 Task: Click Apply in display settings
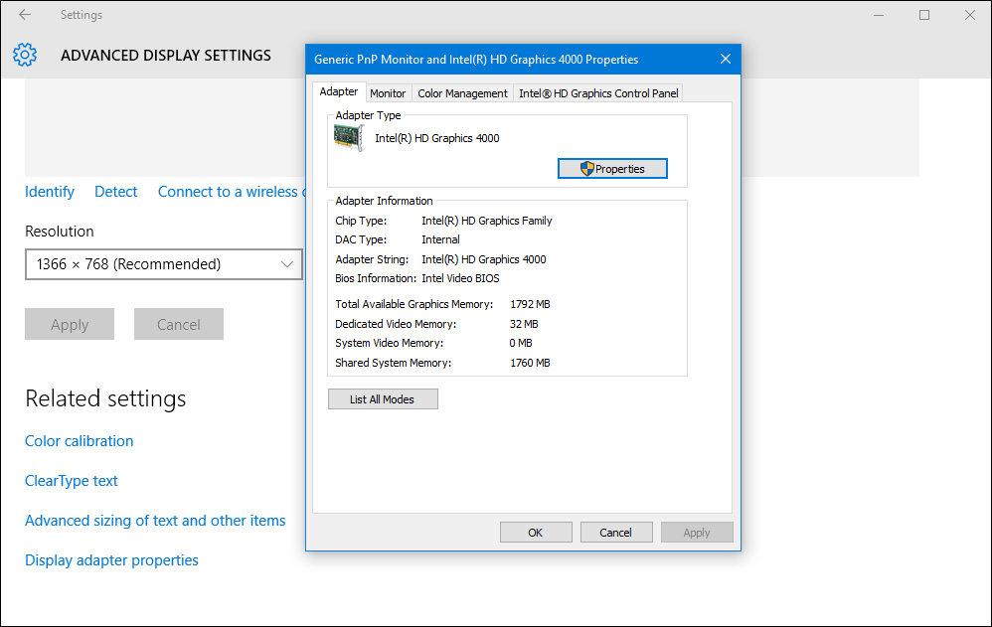(x=70, y=324)
